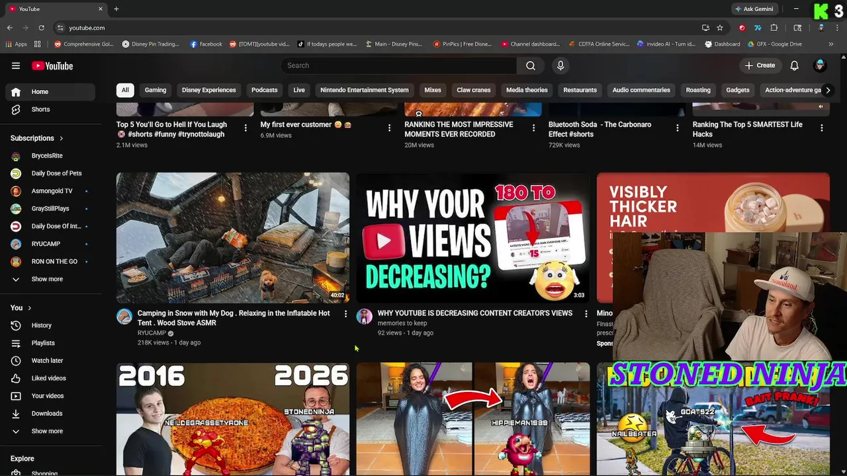The width and height of the screenshot is (847, 476).
Task: Open options for Top 5 Hell short
Action: click(x=245, y=128)
